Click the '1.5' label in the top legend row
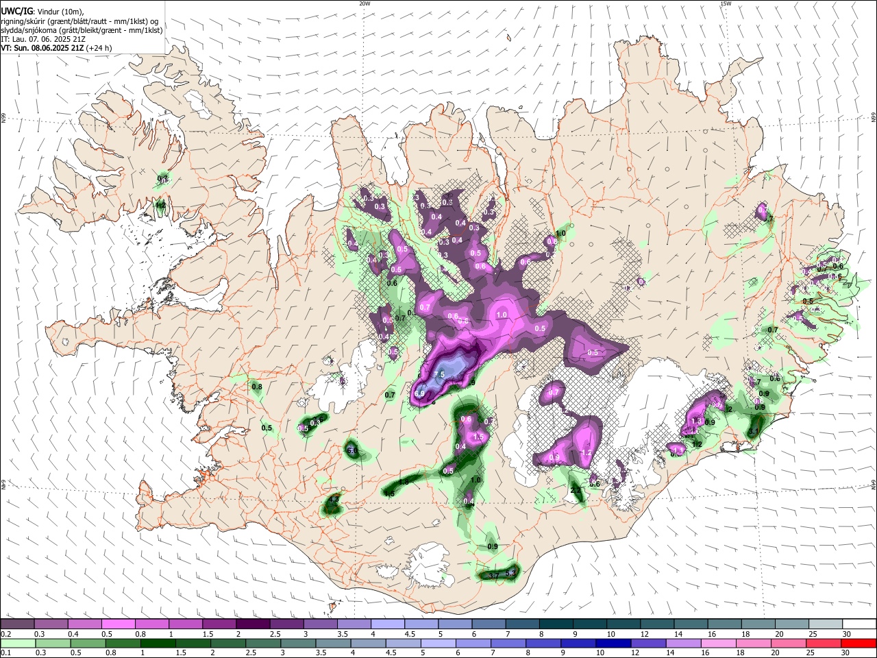The height and width of the screenshot is (658, 877). pyautogui.click(x=208, y=634)
